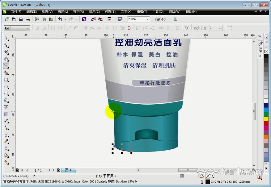271x187 pixels.
Task: Click the Undo arrow icon
Action: 60,19
